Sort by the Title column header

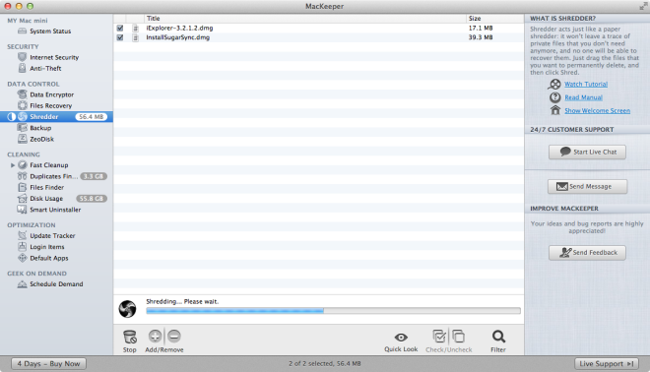[305, 19]
